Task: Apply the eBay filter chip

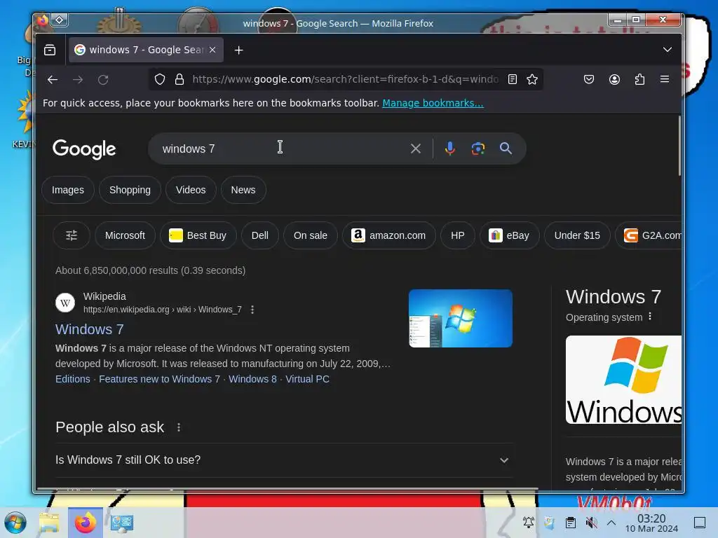Action: click(x=509, y=235)
